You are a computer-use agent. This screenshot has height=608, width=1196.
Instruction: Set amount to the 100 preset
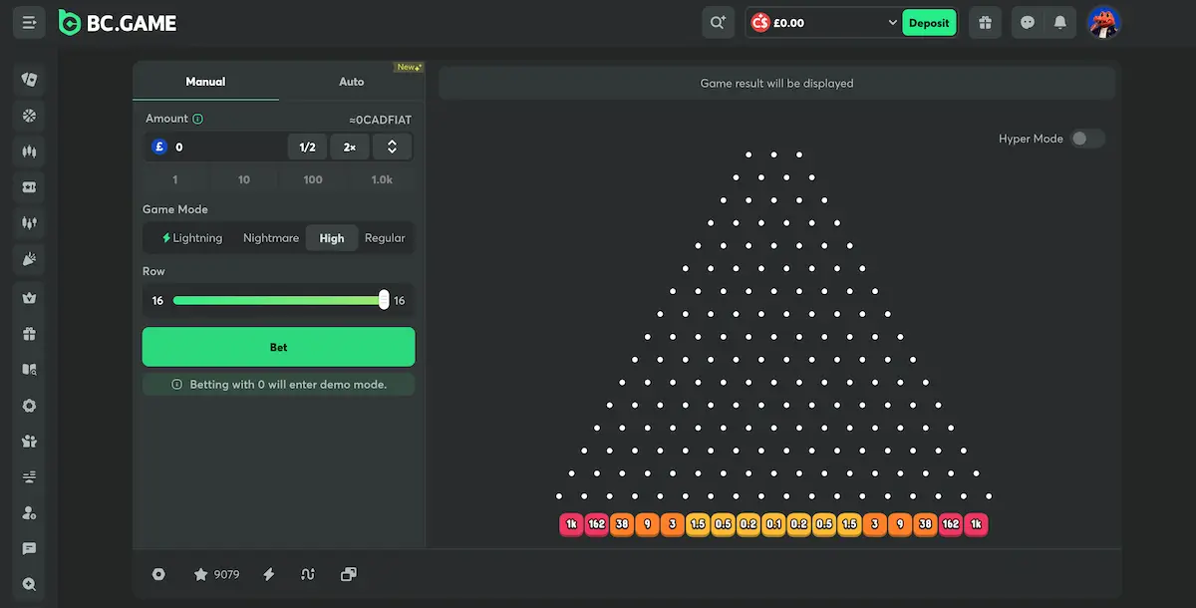(x=313, y=179)
